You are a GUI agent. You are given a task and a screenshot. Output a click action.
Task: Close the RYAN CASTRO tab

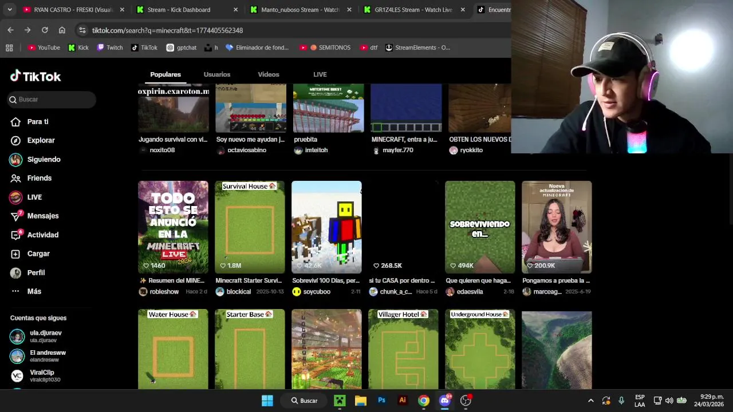[x=122, y=10]
